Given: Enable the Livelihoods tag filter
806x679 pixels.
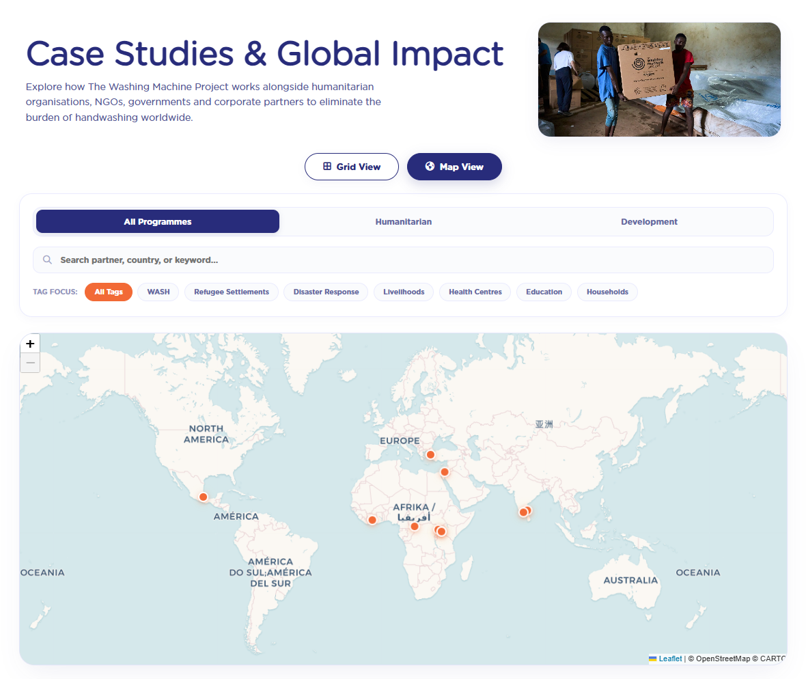Looking at the screenshot, I should (404, 292).
